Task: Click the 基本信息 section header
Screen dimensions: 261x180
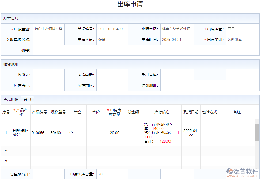Action: pos(11,18)
